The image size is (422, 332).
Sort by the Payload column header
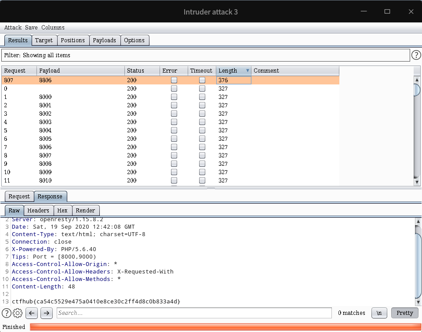pyautogui.click(x=80, y=70)
